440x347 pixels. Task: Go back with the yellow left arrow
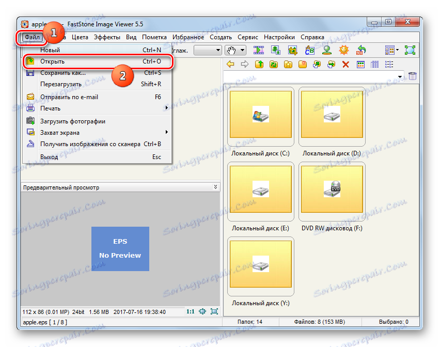(x=230, y=64)
